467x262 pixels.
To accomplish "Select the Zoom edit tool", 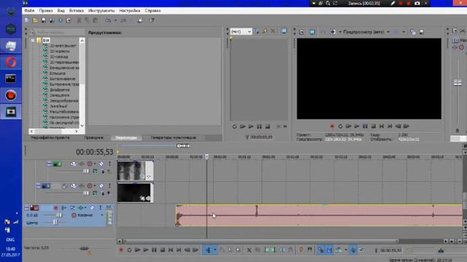I will pyautogui.click(x=239, y=250).
